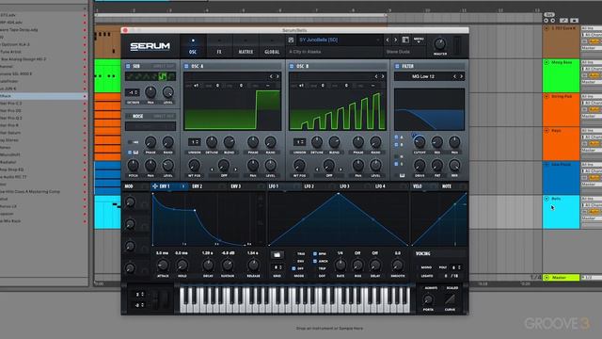Fold the String Pad track in Ableton
This screenshot has width=602, height=339.
coord(547,96)
